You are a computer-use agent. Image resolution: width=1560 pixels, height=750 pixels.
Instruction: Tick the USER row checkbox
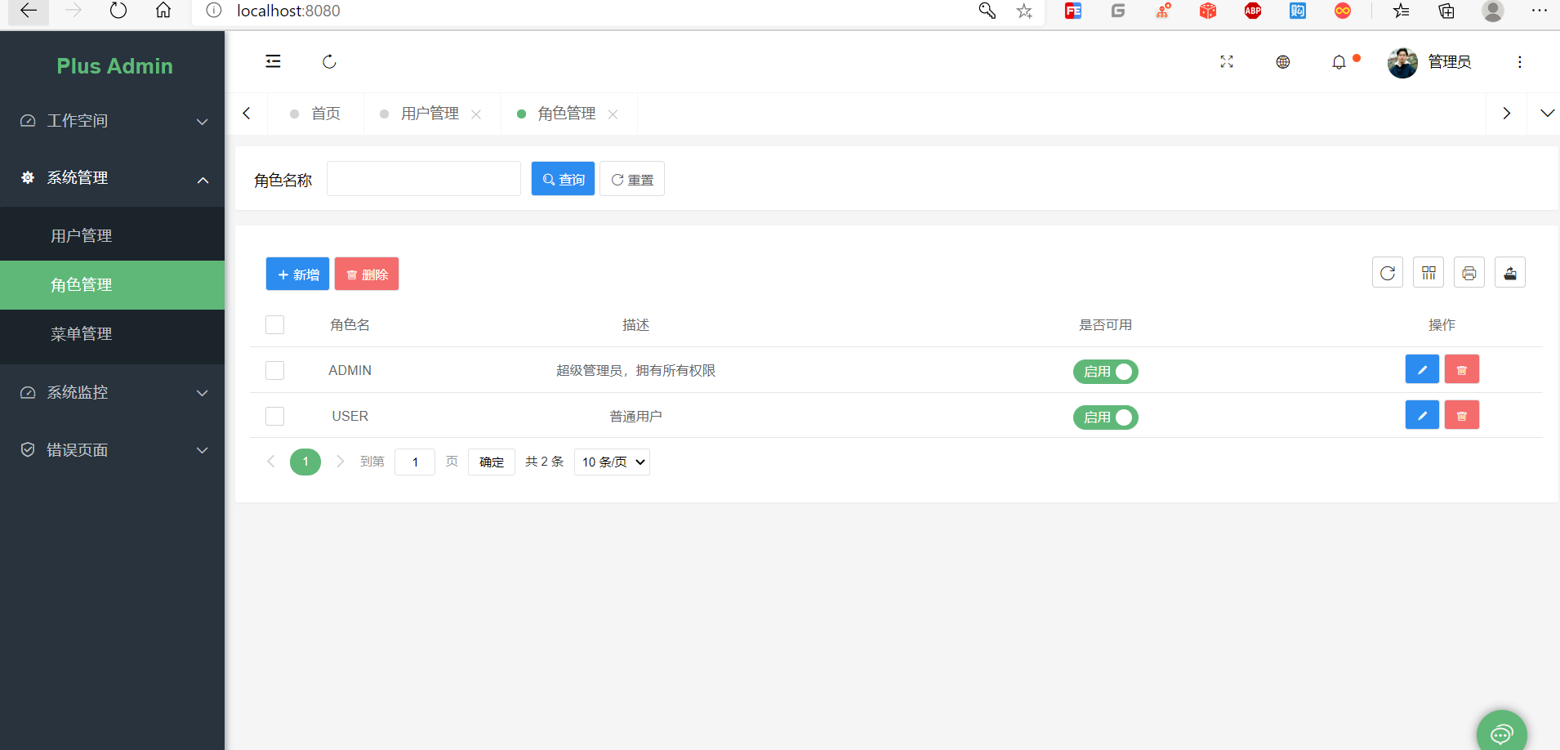pyautogui.click(x=274, y=416)
